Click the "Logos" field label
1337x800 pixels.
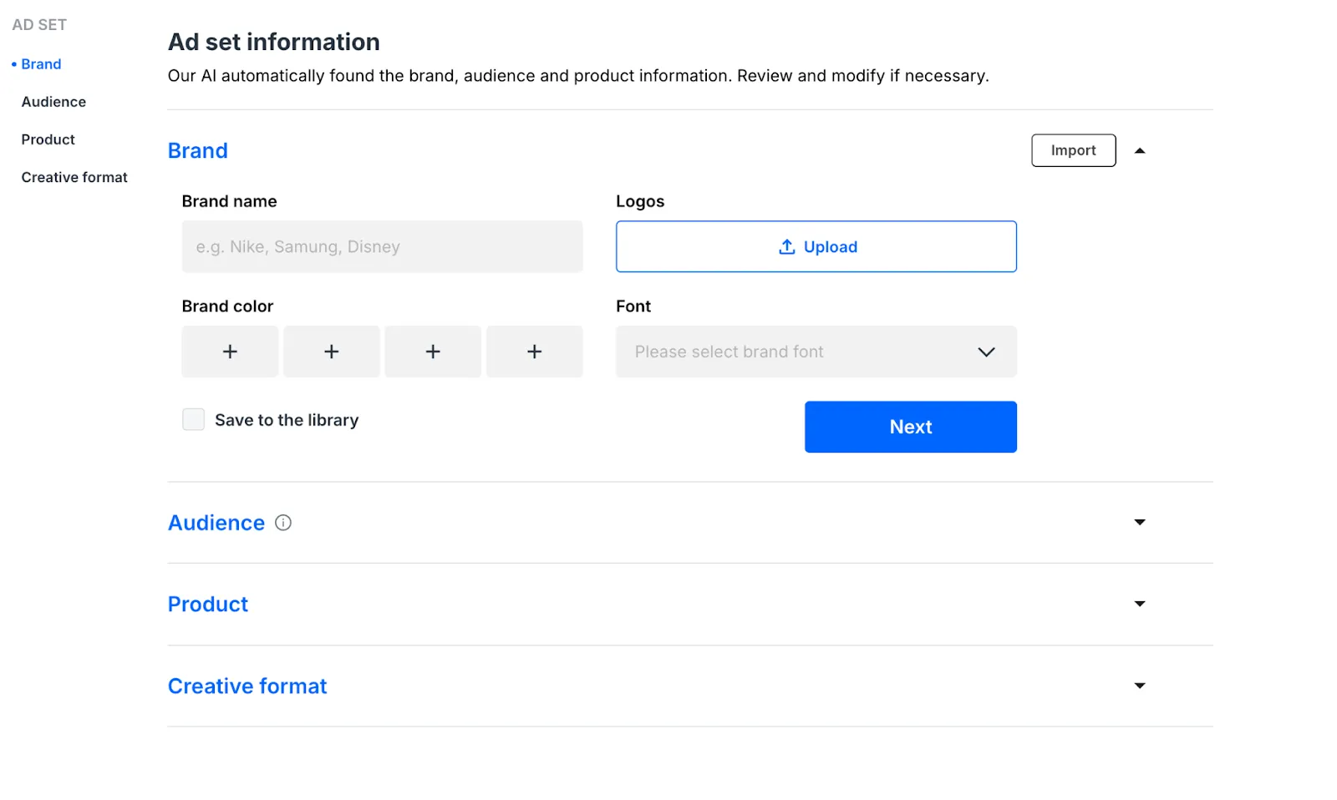pos(640,201)
